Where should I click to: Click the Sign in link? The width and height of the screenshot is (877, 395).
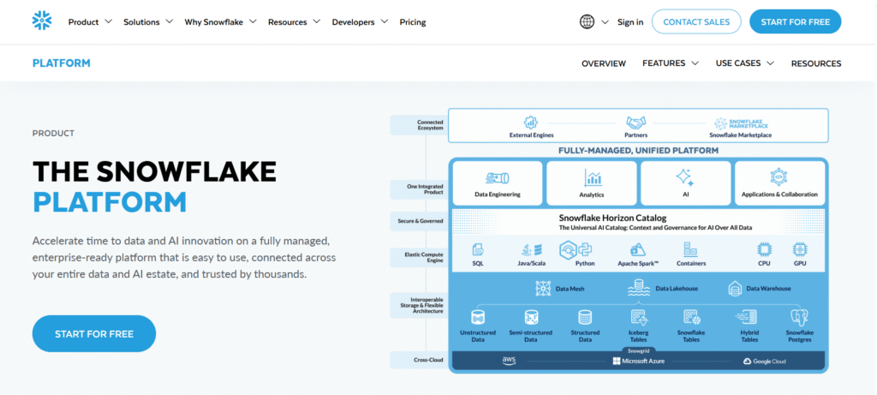point(629,21)
